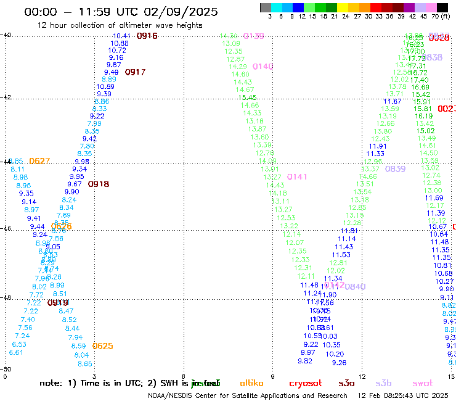Click the gray 3 ft legend swatch
This screenshot has width=456, height=401.
266,7
